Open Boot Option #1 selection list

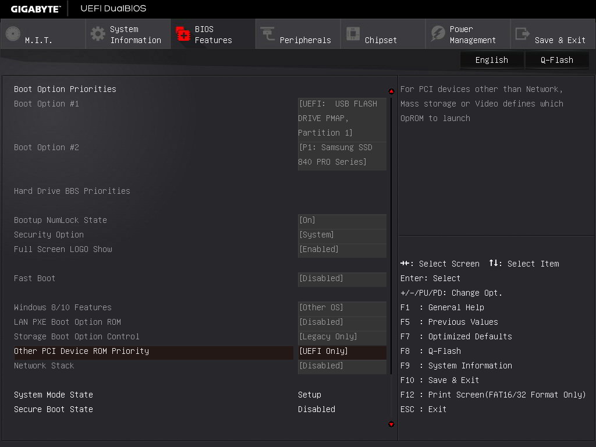click(342, 119)
